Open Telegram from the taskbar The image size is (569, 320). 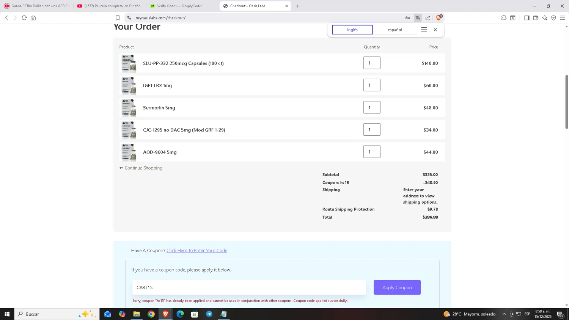click(209, 314)
